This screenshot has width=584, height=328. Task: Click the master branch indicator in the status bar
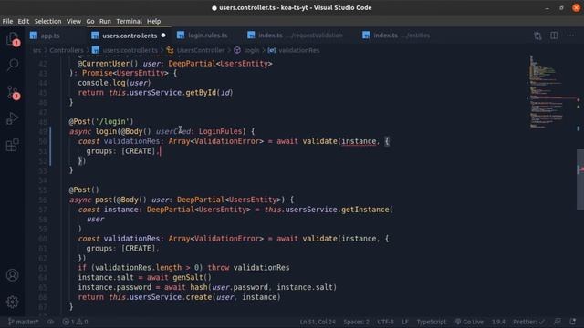pos(23,322)
